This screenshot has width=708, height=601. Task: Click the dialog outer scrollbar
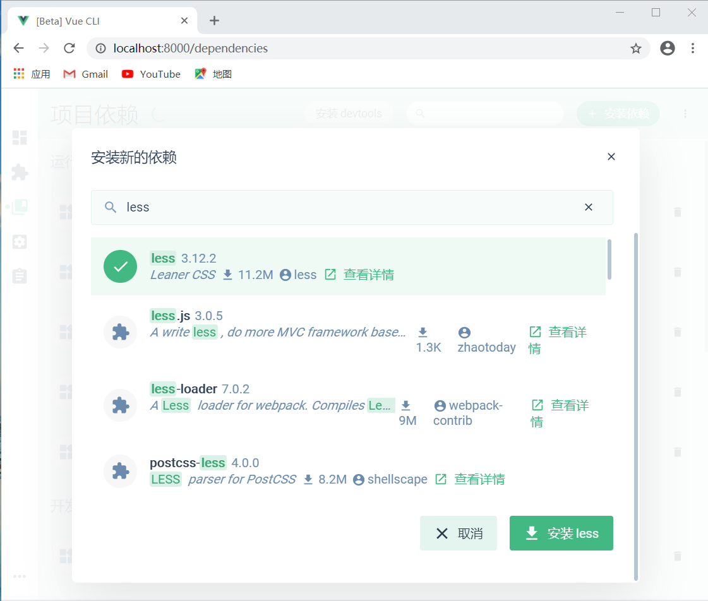[x=636, y=406]
